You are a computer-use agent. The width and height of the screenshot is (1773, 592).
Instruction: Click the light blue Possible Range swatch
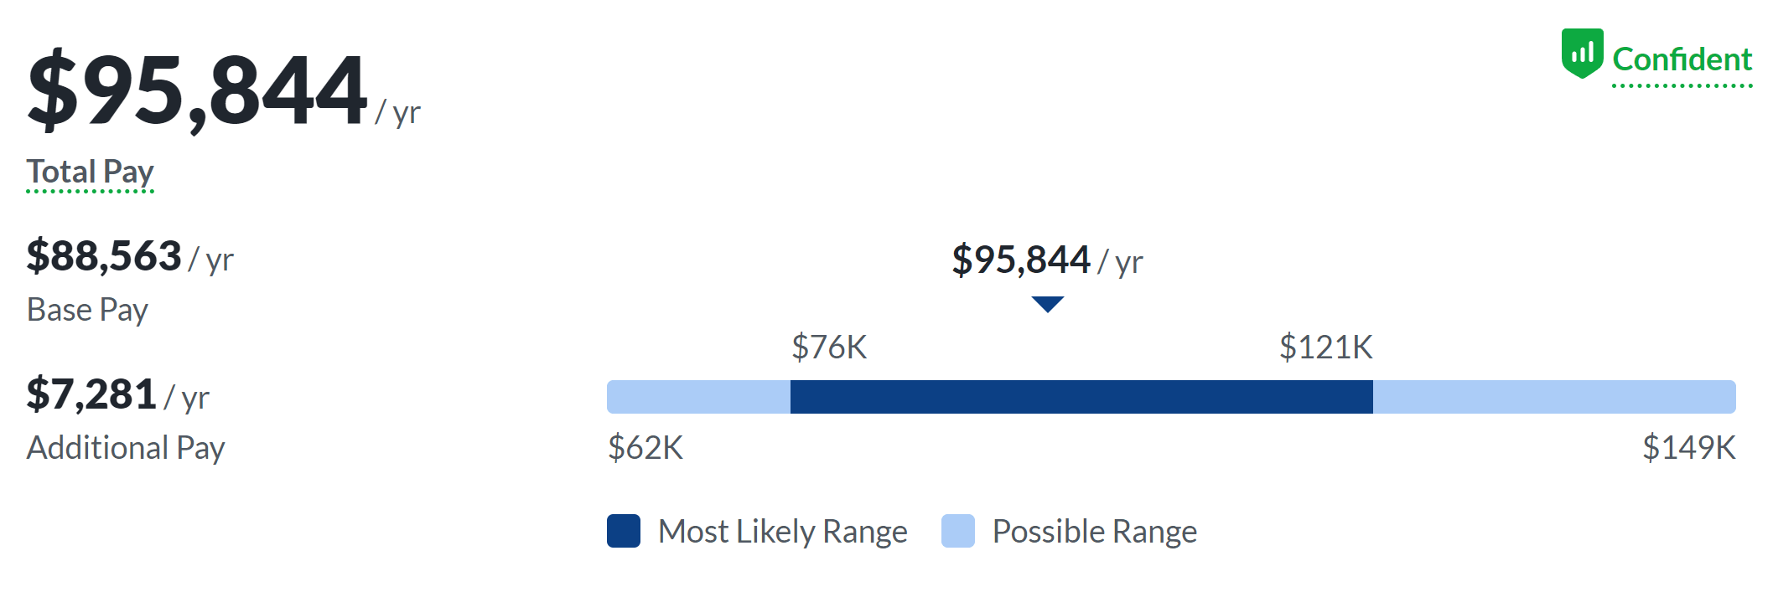(x=957, y=531)
